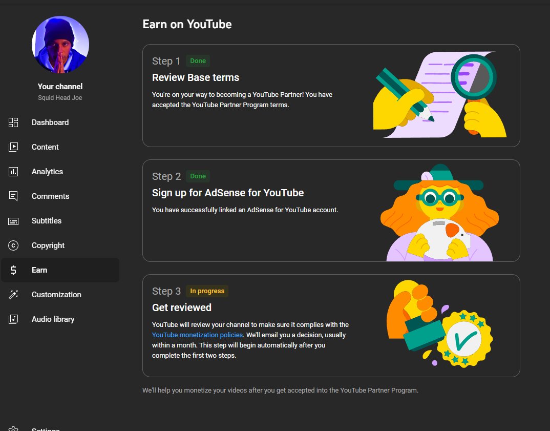This screenshot has height=431, width=550.
Task: Click the Comments speech bubble icon
Action: coord(13,196)
